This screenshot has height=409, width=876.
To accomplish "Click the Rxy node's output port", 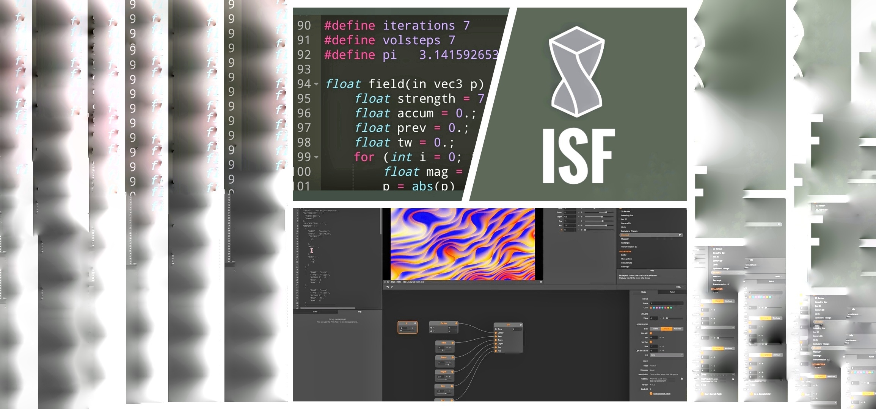I will [x=452, y=386].
